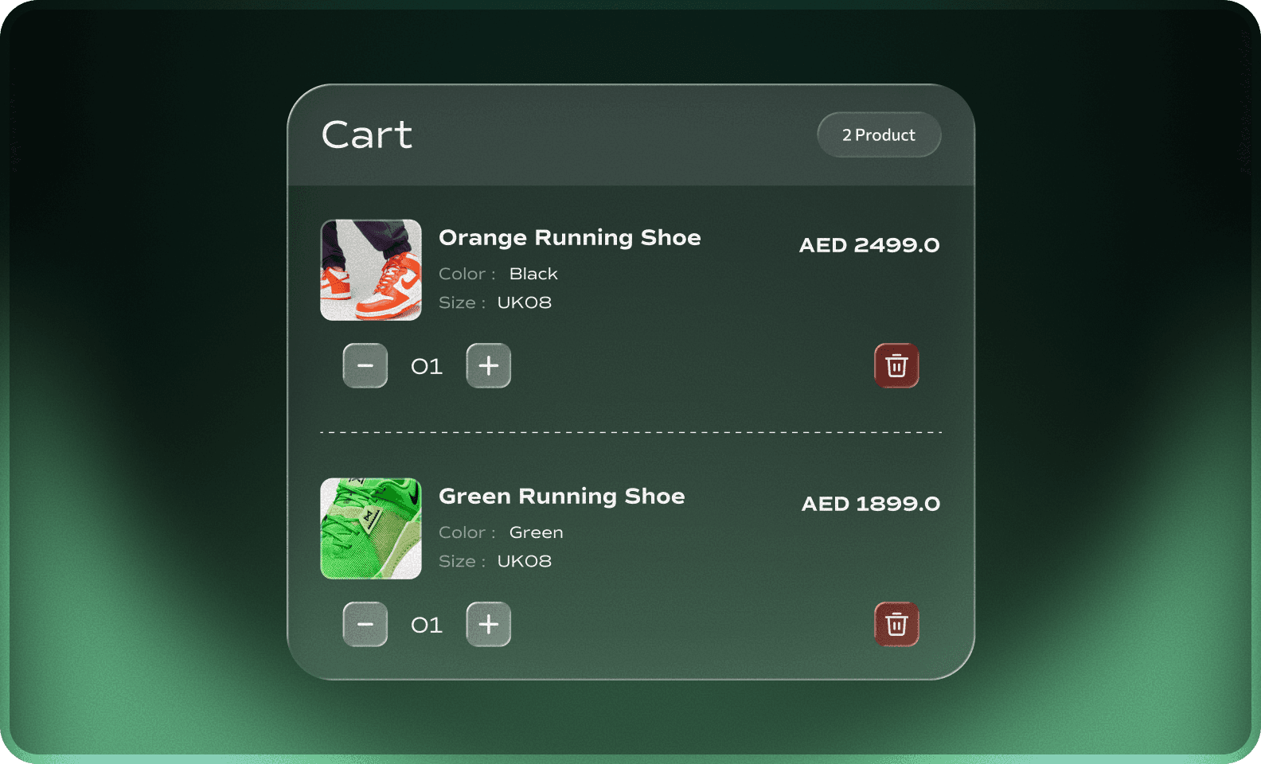The width and height of the screenshot is (1261, 764).
Task: Click the trash icon for Orange Running Shoe
Action: (896, 365)
